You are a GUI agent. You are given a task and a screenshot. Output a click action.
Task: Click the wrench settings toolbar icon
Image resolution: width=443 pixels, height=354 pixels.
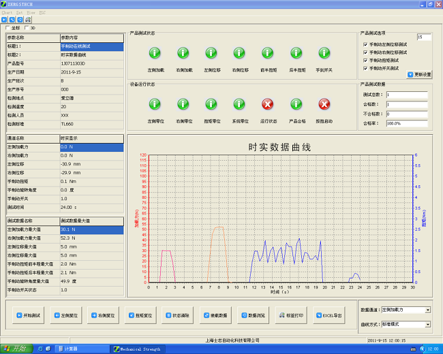(x=12, y=20)
